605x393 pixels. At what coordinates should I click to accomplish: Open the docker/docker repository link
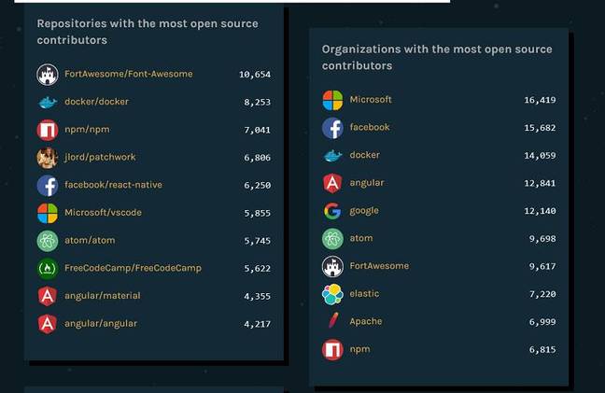pos(97,102)
